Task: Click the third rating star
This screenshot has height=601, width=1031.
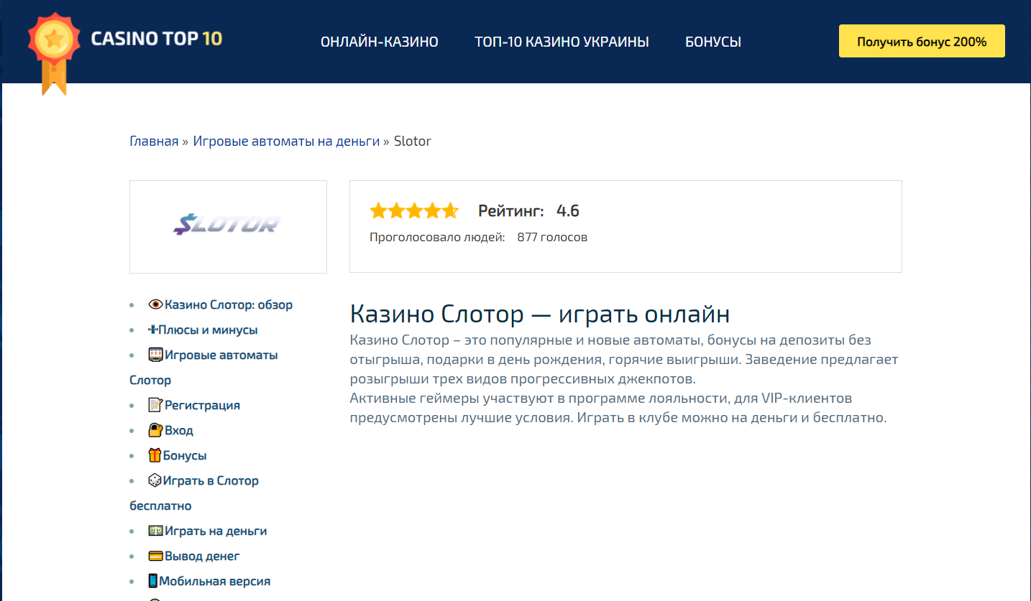Action: pos(414,210)
